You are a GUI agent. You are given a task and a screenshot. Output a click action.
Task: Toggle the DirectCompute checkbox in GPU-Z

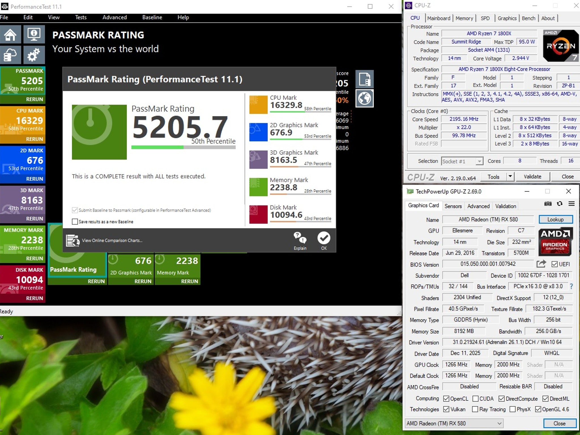point(502,399)
